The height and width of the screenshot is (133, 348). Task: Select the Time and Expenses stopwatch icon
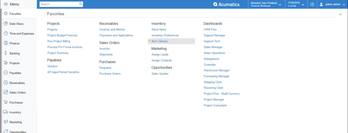click(6, 34)
